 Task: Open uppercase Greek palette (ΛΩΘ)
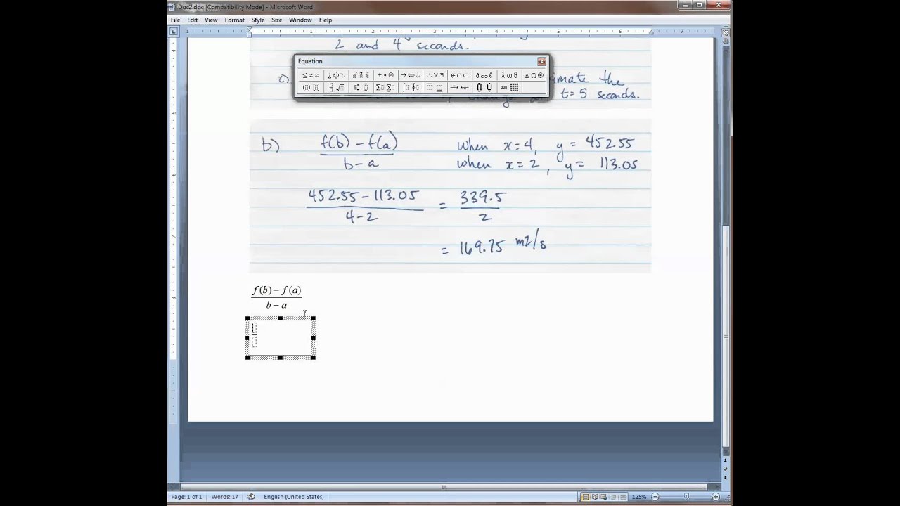534,75
